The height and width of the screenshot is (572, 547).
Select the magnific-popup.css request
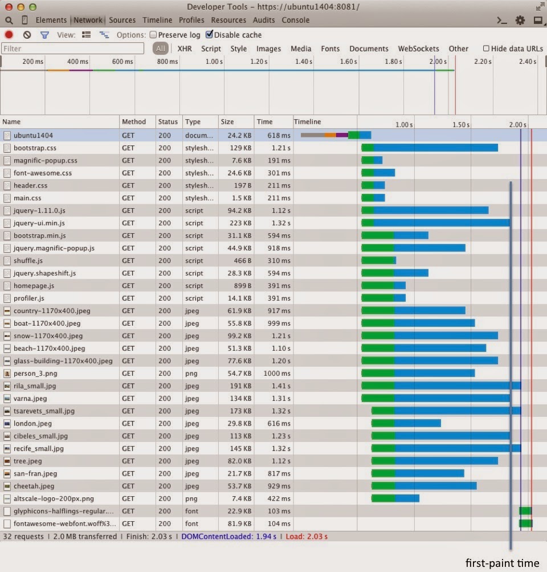273,160
